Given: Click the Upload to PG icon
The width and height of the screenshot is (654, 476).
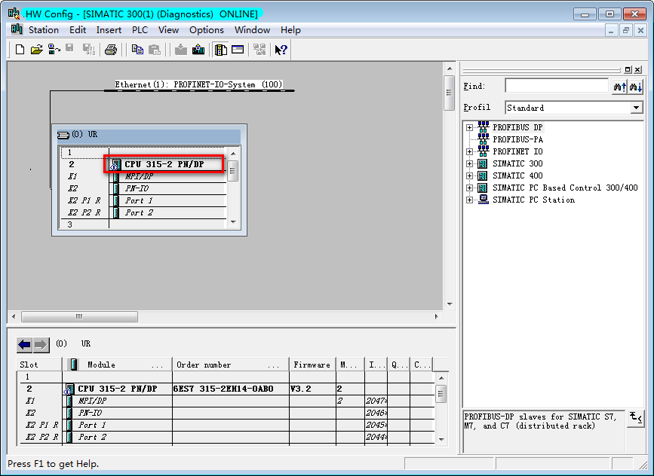Looking at the screenshot, I should [x=198, y=50].
